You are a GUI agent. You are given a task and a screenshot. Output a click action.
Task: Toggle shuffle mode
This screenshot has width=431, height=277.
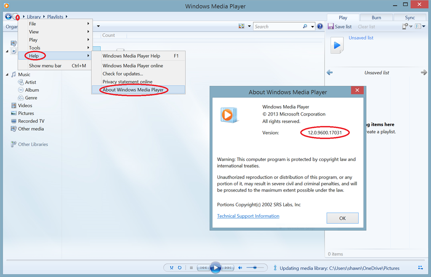pos(172,268)
